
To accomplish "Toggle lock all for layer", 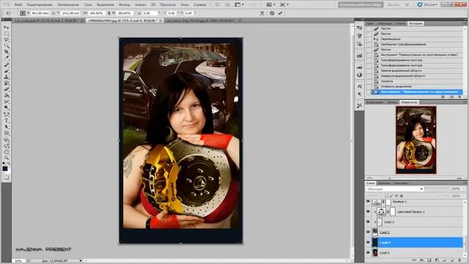I will (402, 196).
